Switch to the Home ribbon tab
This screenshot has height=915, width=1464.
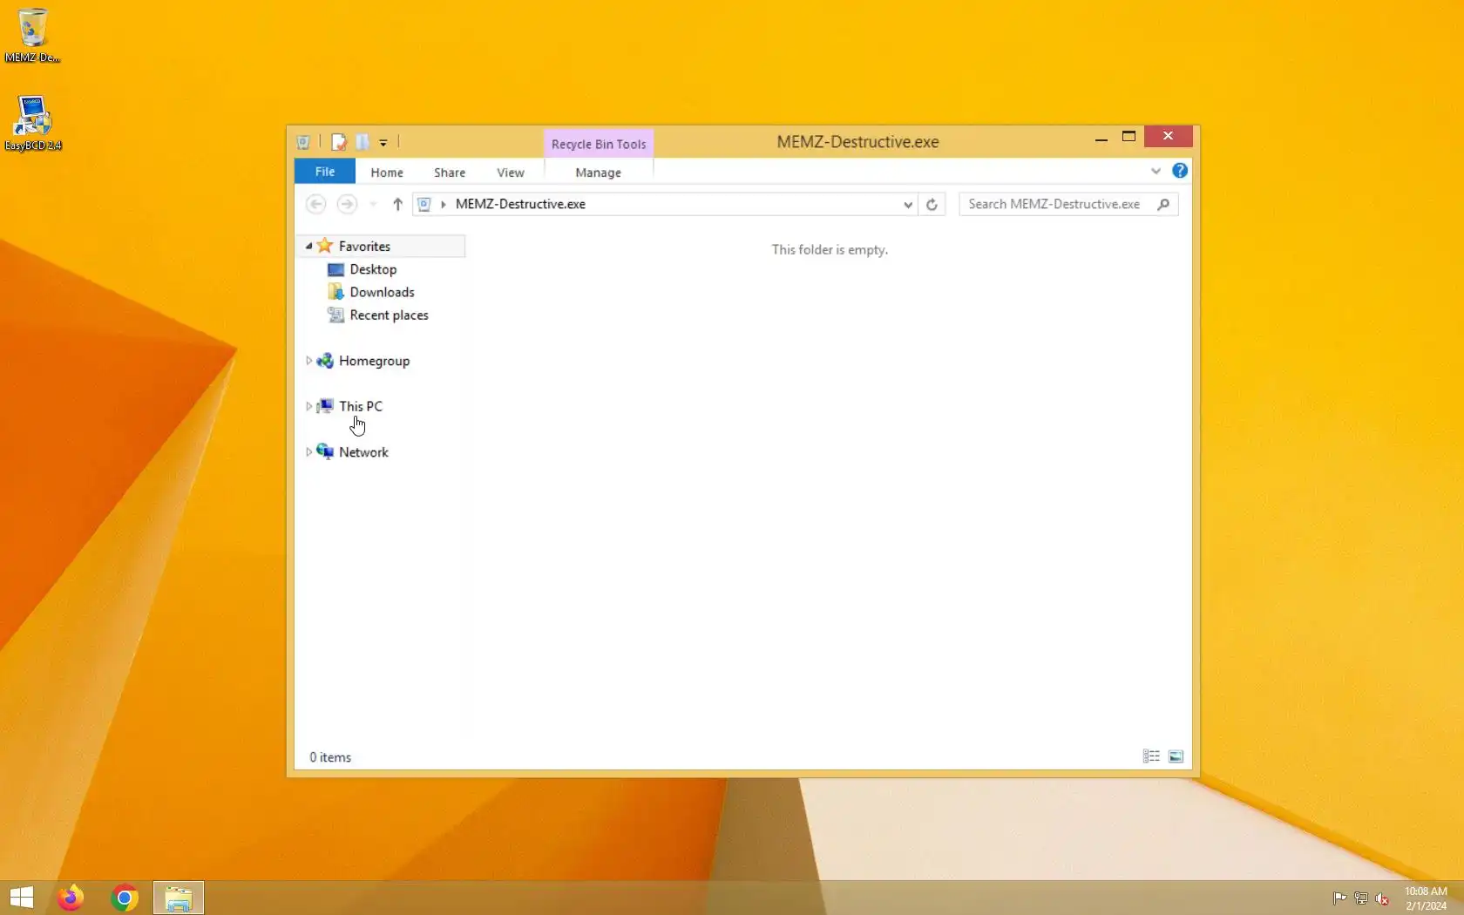coord(387,173)
